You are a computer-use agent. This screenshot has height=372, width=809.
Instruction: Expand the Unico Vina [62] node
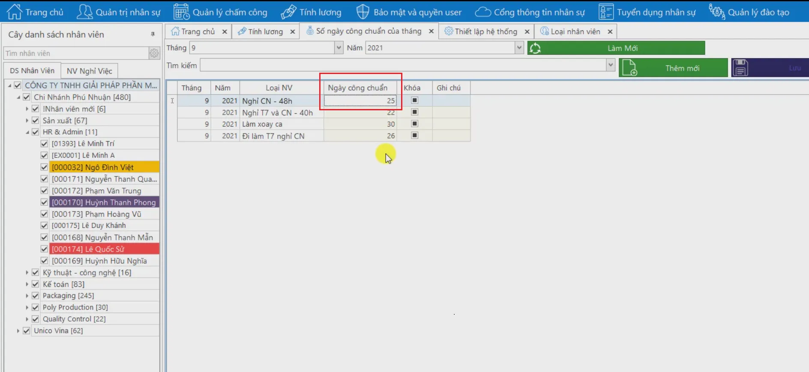coord(18,331)
